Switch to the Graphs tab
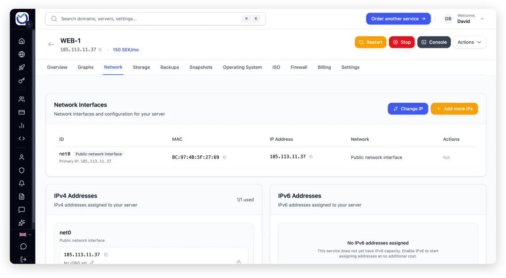Viewport: 506px width, 278px height. (x=86, y=67)
